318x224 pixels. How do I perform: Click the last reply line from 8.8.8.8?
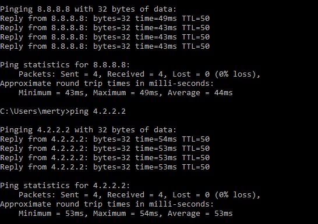(105, 46)
